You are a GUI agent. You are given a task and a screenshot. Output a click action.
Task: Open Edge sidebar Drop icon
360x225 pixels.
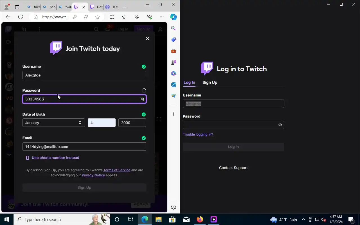[174, 96]
